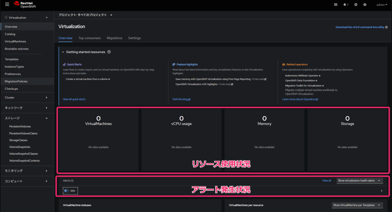The width and height of the screenshot is (392, 212).
Task: Open the help question mark menu
Action: [365, 5]
